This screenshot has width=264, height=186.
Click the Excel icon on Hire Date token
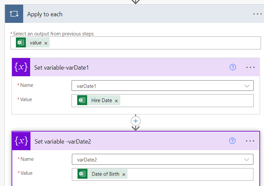point(82,100)
